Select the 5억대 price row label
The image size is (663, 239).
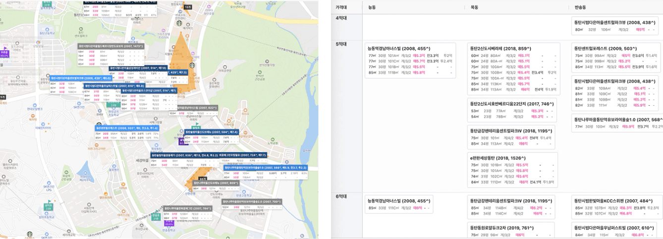340,44
